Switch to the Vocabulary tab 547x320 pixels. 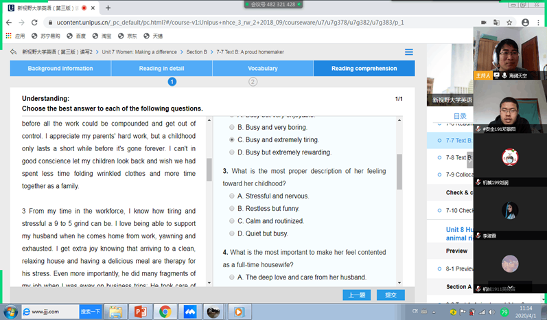(263, 69)
